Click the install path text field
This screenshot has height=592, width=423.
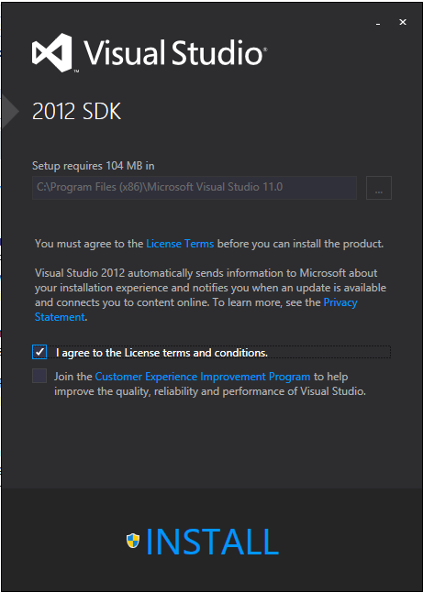[195, 187]
